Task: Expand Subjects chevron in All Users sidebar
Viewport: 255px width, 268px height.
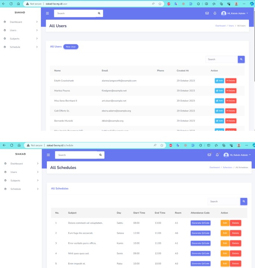Action: tap(37, 38)
